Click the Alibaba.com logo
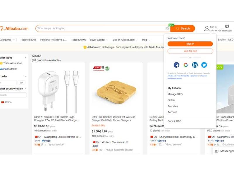234x176 pixels. (x=15, y=28)
